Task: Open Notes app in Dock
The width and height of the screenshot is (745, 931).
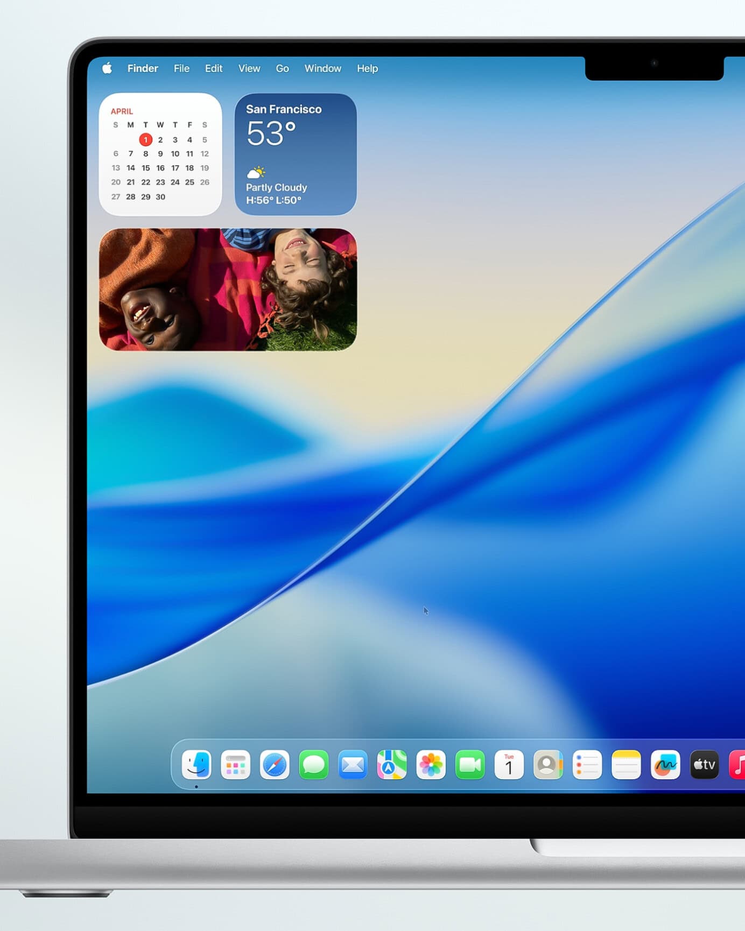Action: (626, 764)
